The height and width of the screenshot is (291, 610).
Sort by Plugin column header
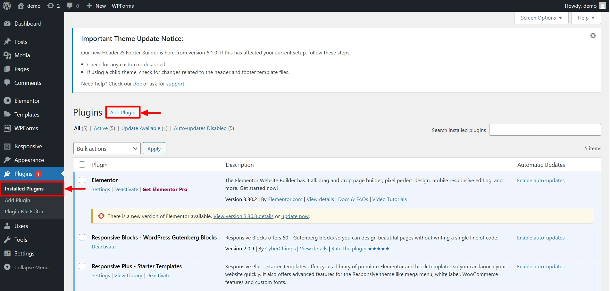[100, 165]
